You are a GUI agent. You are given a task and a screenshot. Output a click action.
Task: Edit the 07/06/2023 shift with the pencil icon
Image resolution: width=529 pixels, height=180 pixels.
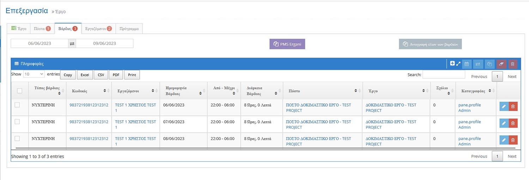pyautogui.click(x=504, y=123)
